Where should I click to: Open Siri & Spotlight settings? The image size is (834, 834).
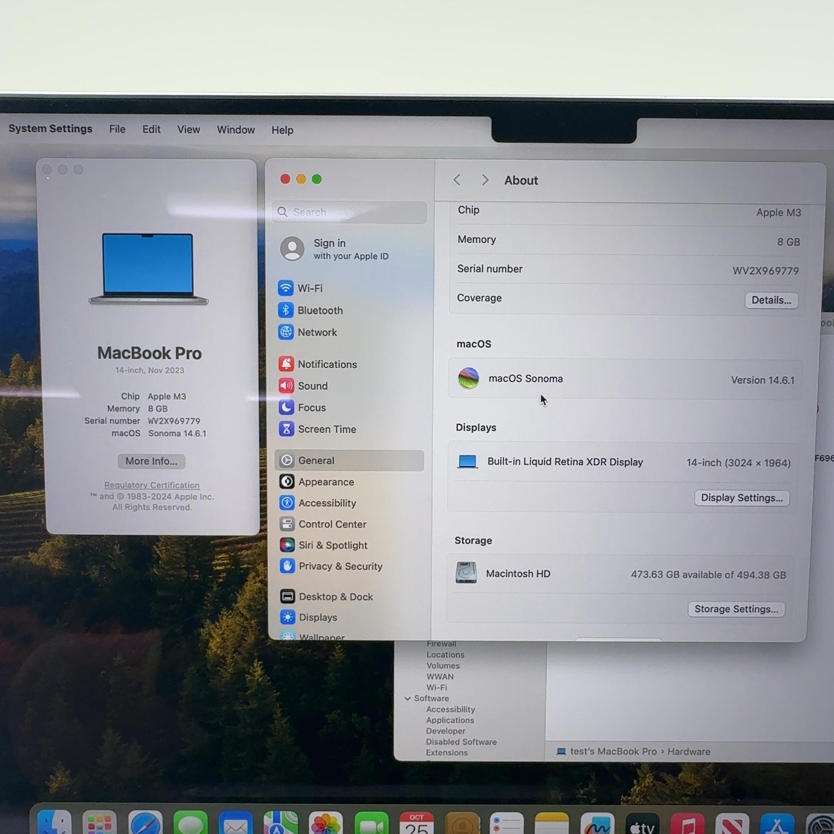coord(332,545)
